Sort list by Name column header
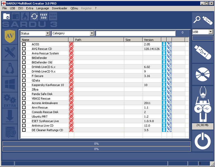 [44, 40]
